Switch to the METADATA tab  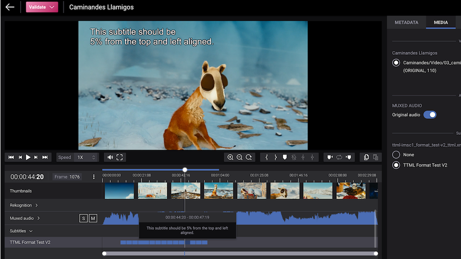tap(406, 23)
